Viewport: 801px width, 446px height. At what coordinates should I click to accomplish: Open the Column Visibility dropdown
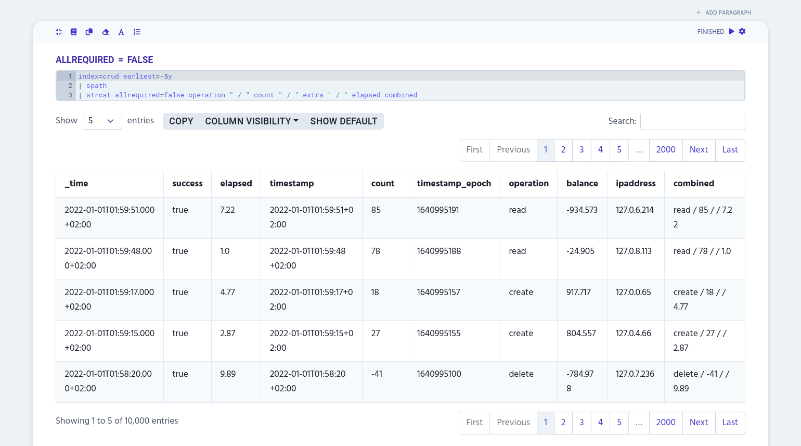(x=252, y=121)
